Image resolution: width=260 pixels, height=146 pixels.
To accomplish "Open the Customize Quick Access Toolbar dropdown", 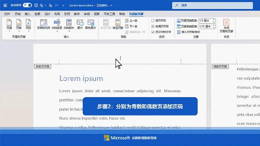I will 63,6.
